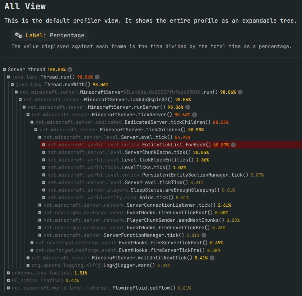Expand the GC_active (native) node
Image resolution: width=302 pixels, height=296 pixels.
[x=8, y=281]
